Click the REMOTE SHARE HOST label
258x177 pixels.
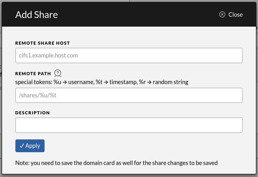click(x=42, y=43)
